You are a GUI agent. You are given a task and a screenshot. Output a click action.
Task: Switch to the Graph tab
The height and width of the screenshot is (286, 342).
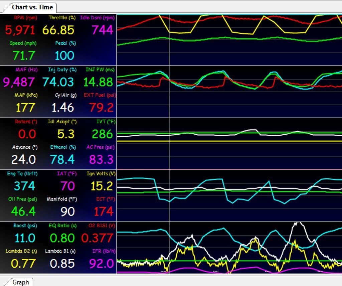coord(19,282)
